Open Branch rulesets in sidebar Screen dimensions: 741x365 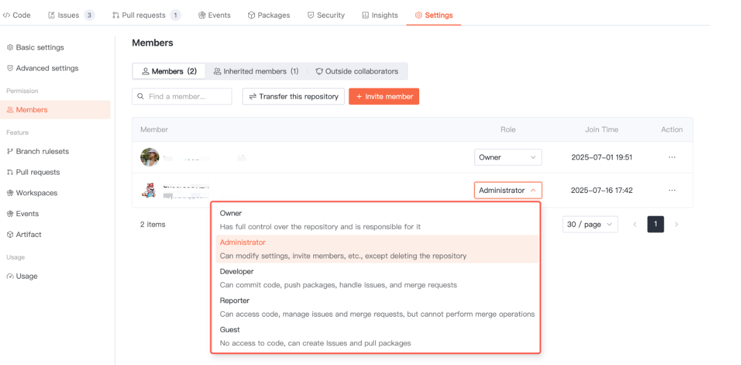(x=42, y=151)
